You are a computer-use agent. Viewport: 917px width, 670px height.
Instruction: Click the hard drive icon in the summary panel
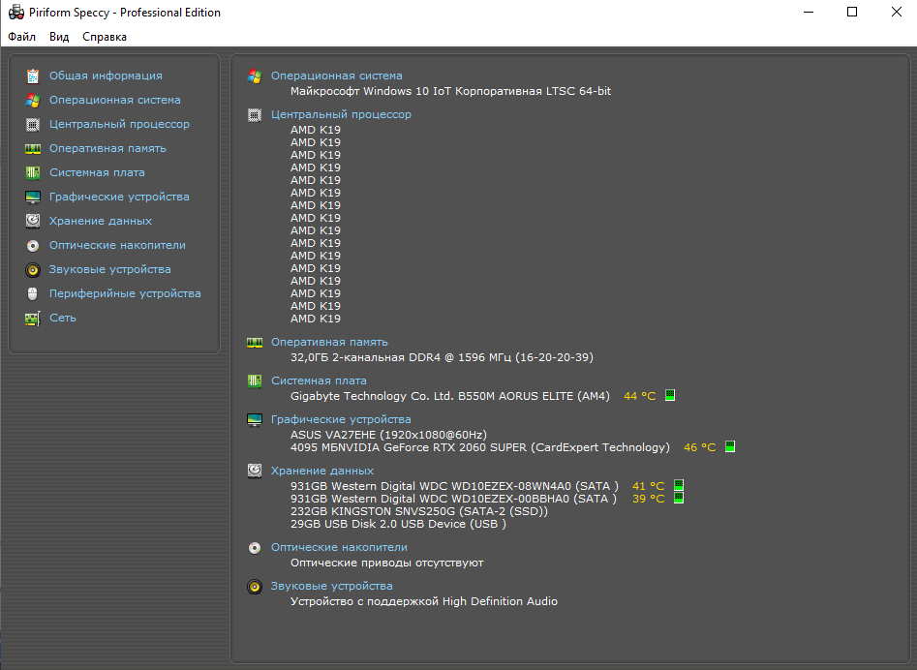(255, 471)
